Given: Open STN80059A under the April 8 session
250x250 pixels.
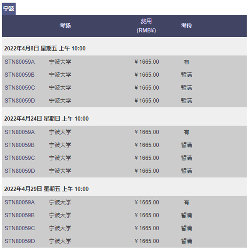Looking at the screenshot, I should tap(20, 62).
